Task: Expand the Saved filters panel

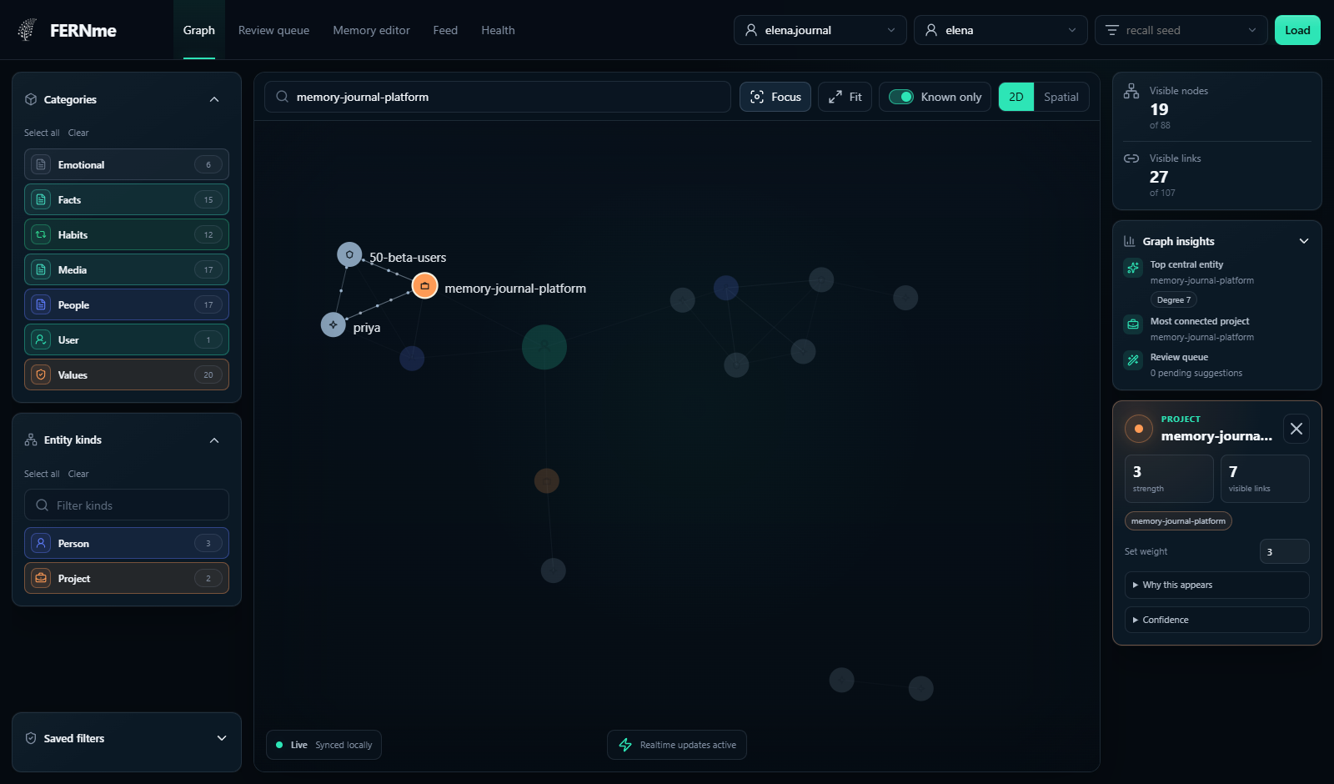Action: 222,738
